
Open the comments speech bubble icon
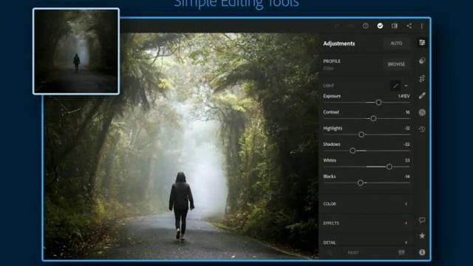point(422,220)
